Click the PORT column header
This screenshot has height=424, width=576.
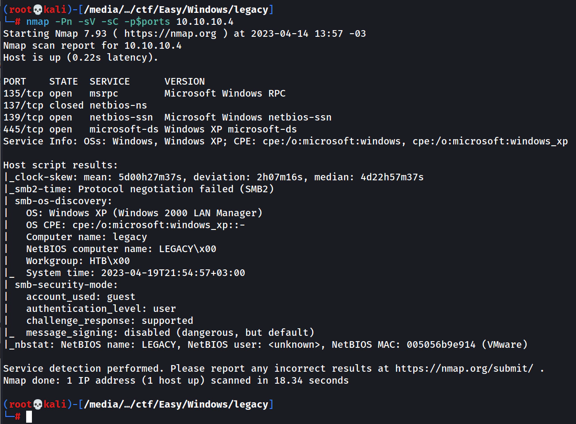pos(15,82)
